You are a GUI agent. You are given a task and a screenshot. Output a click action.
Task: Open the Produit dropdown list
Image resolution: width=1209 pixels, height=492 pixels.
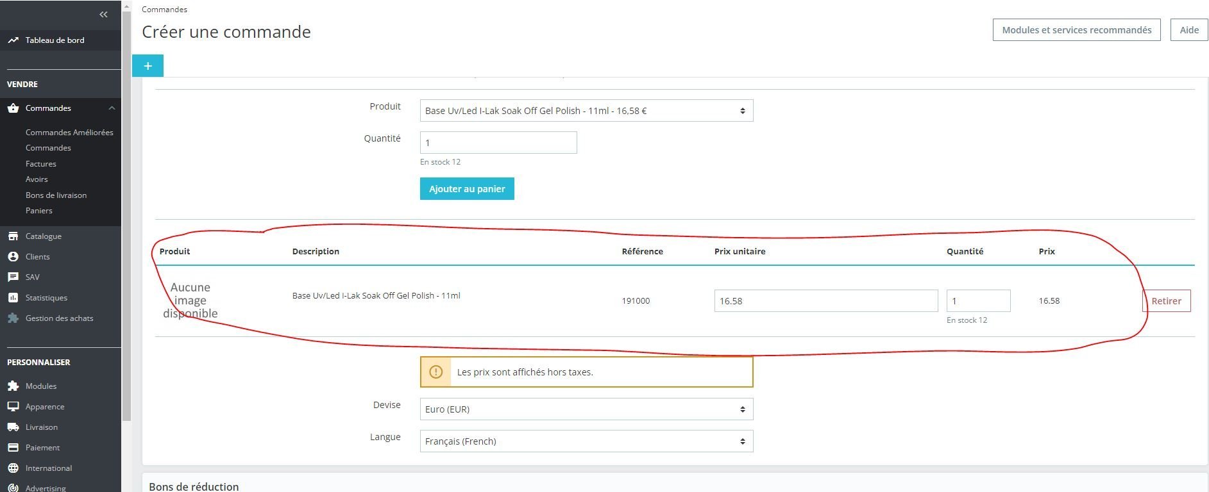pyautogui.click(x=586, y=111)
